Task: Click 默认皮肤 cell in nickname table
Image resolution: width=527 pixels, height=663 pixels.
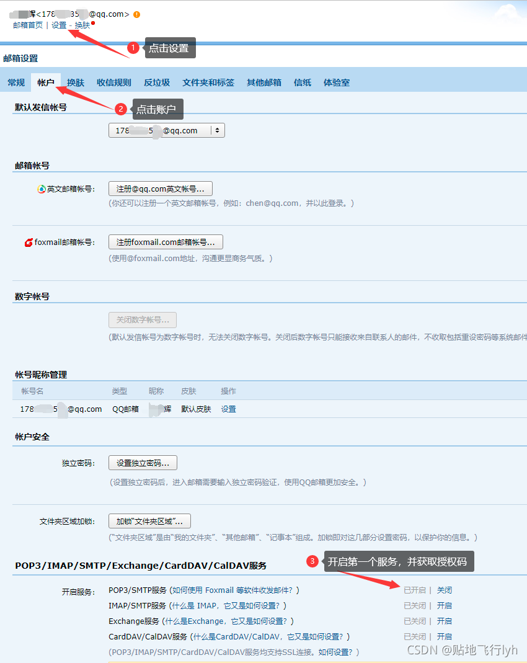Action: 196,409
